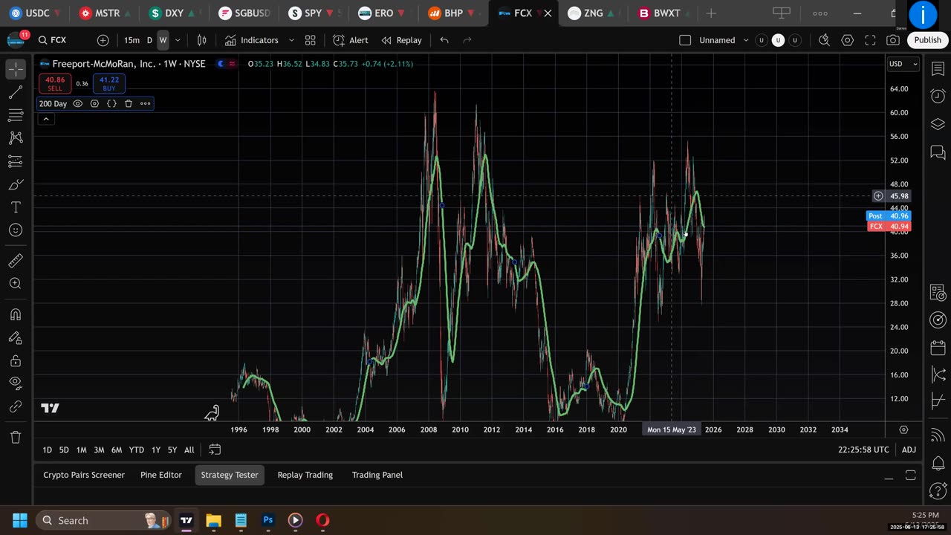This screenshot has width=951, height=535.
Task: Select the ruler measure tool
Action: [16, 261]
